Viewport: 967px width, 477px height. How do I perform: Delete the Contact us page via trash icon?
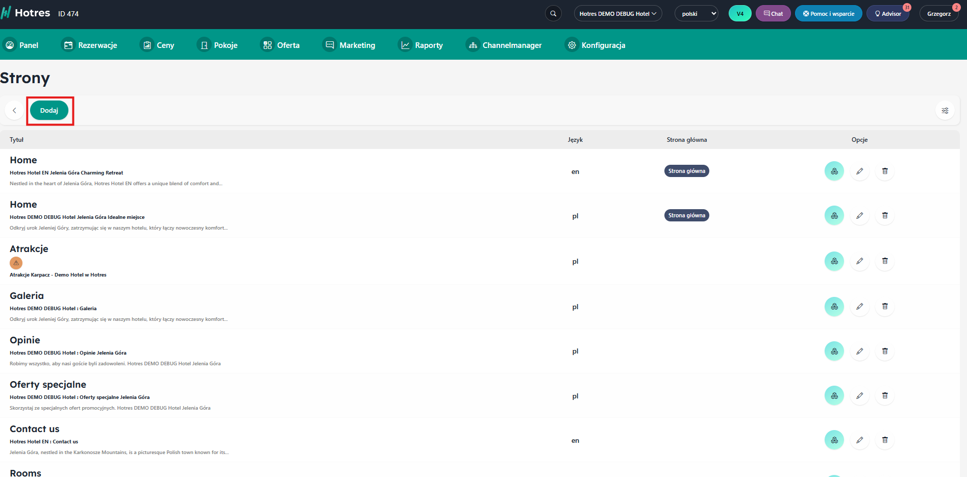(885, 440)
